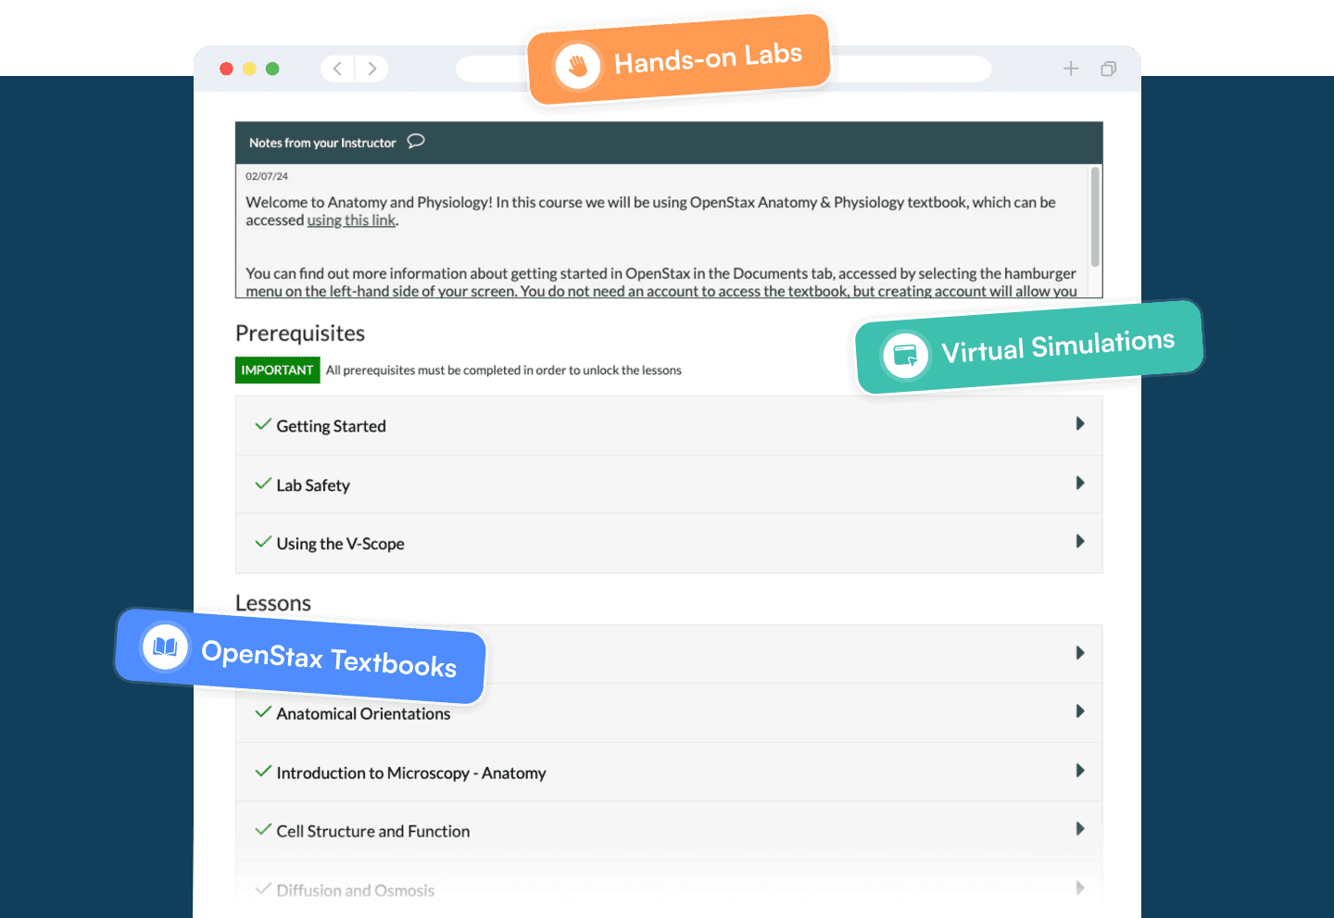Click the green IMPORTANT badge
This screenshot has height=918, width=1334.
pyautogui.click(x=277, y=370)
